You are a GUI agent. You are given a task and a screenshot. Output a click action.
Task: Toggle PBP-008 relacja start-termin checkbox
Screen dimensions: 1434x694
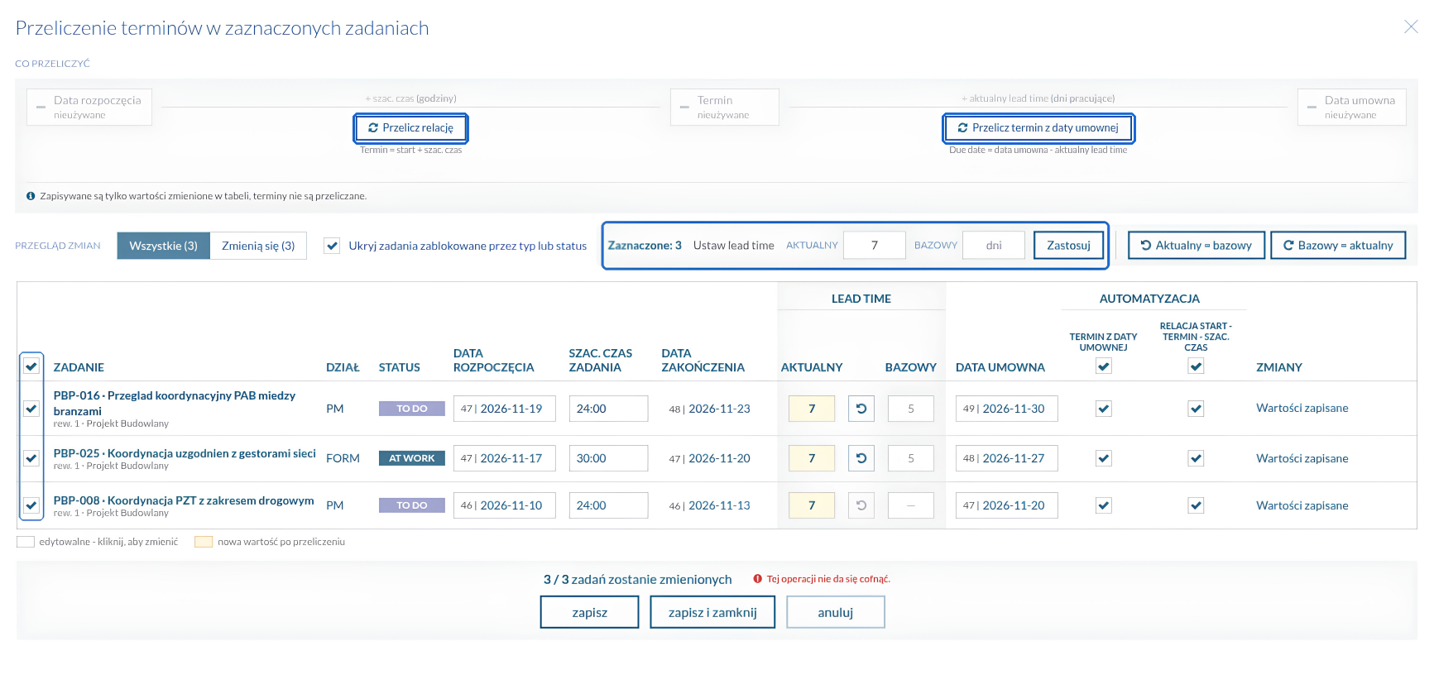coord(1196,505)
